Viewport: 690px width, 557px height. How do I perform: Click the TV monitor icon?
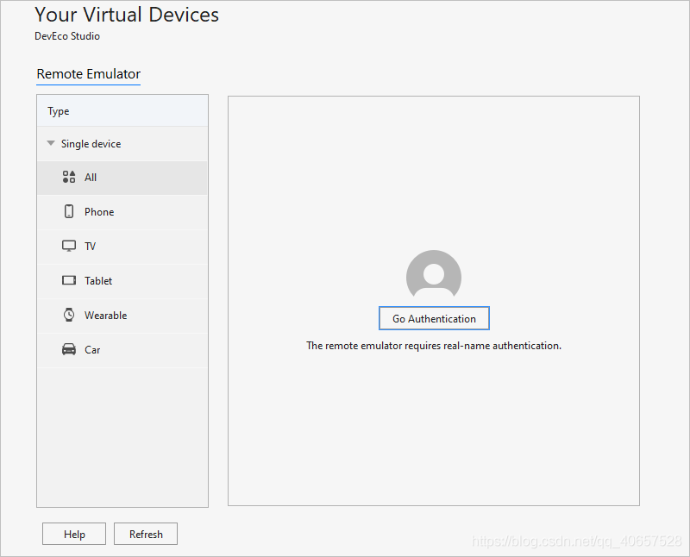(x=69, y=246)
